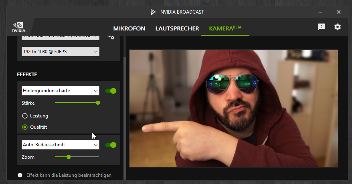Screen dimensions: 352x184
Task: Select the KAMERA beta tab
Action: coord(225,28)
